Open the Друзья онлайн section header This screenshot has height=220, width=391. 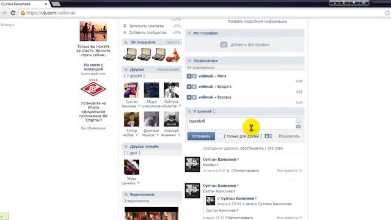tap(144, 147)
